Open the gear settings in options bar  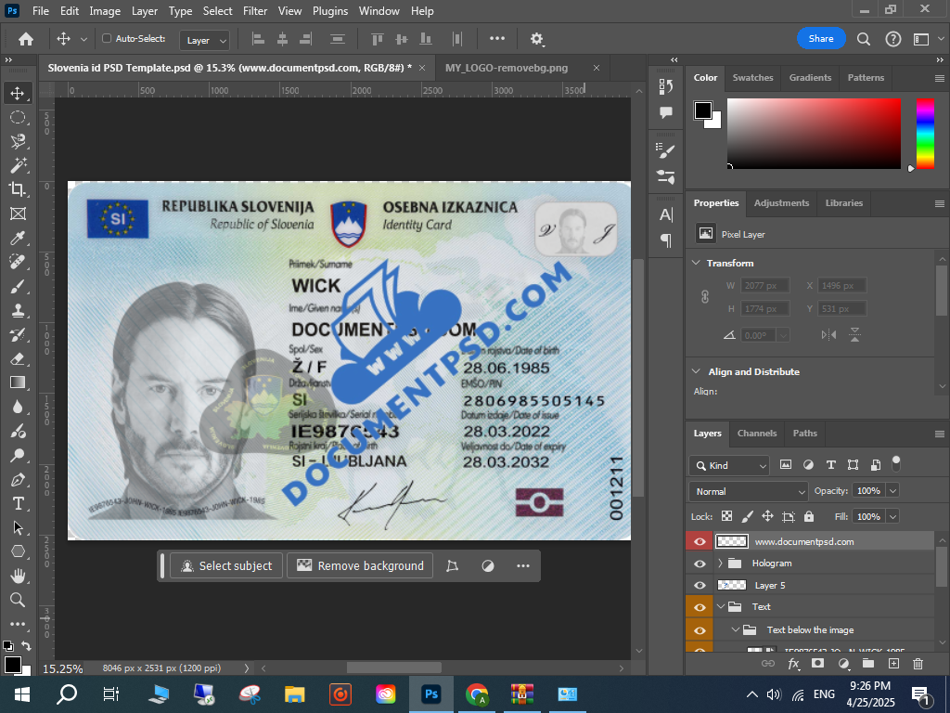[x=537, y=39]
